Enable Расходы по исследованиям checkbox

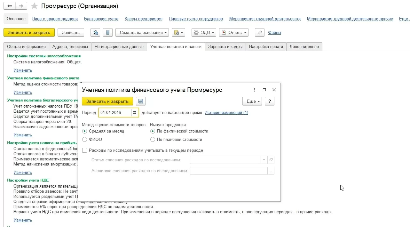(x=85, y=150)
